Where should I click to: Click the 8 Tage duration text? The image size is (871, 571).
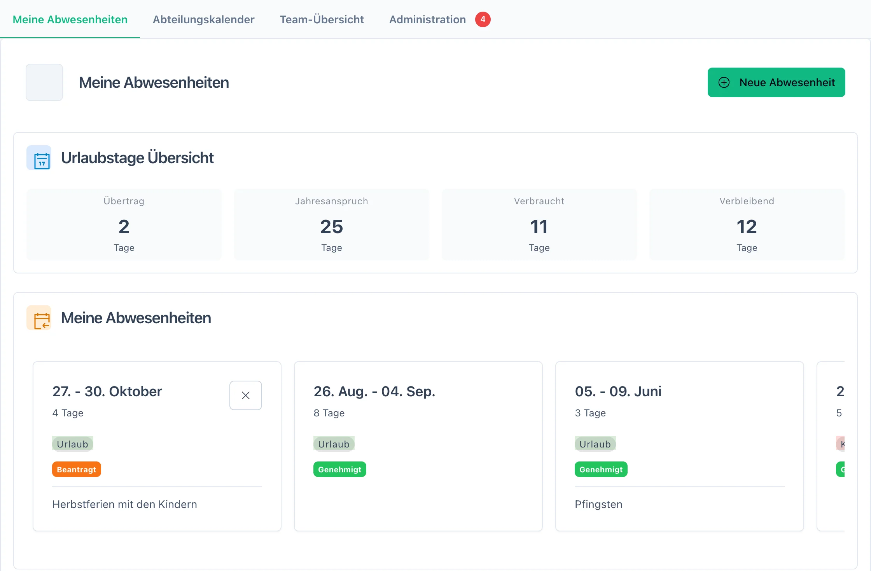(329, 413)
